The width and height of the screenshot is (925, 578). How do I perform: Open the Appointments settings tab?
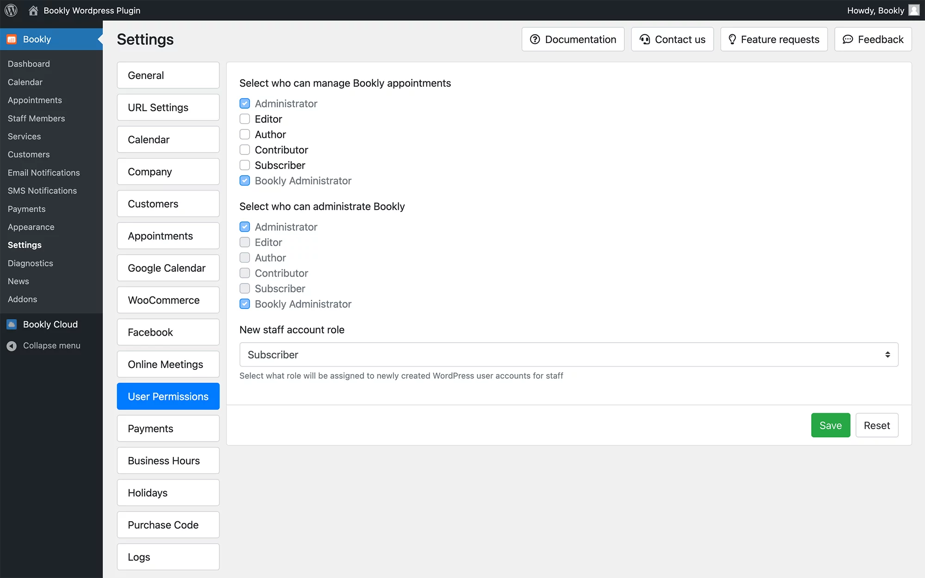(168, 236)
